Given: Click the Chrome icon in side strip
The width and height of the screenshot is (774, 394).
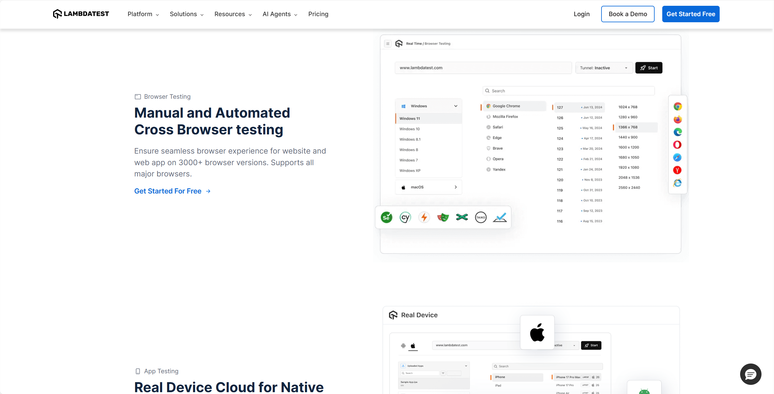Looking at the screenshot, I should point(678,106).
